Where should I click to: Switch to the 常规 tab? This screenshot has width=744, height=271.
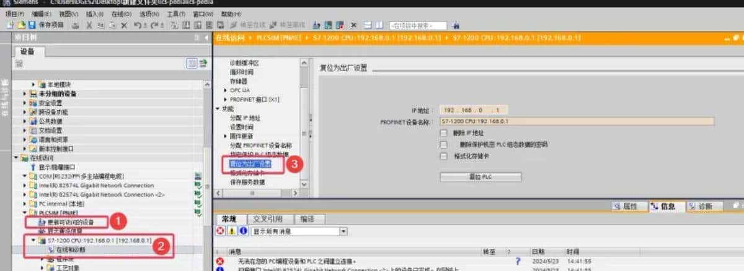[x=230, y=219]
